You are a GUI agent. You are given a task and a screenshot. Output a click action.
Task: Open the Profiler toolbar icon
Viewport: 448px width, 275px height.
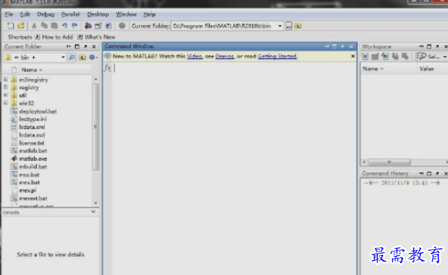pyautogui.click(x=108, y=26)
